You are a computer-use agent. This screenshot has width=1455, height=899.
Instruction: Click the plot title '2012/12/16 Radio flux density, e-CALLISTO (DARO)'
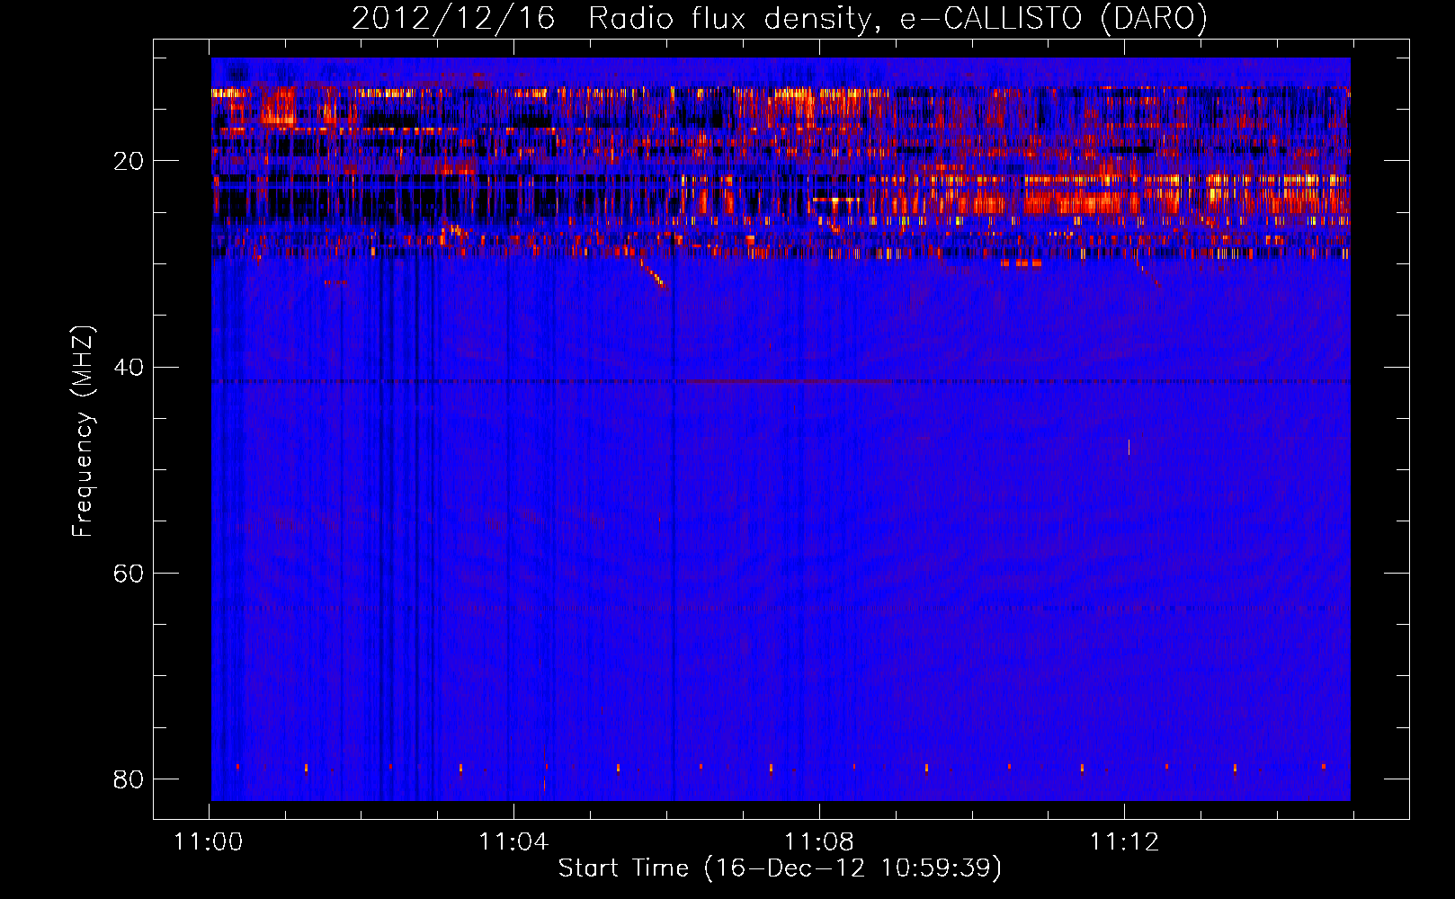(x=780, y=19)
